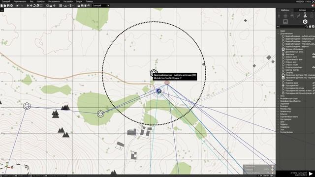The width and height of the screenshot is (315, 177).
Task: Expand the События category
Action: [278, 114]
